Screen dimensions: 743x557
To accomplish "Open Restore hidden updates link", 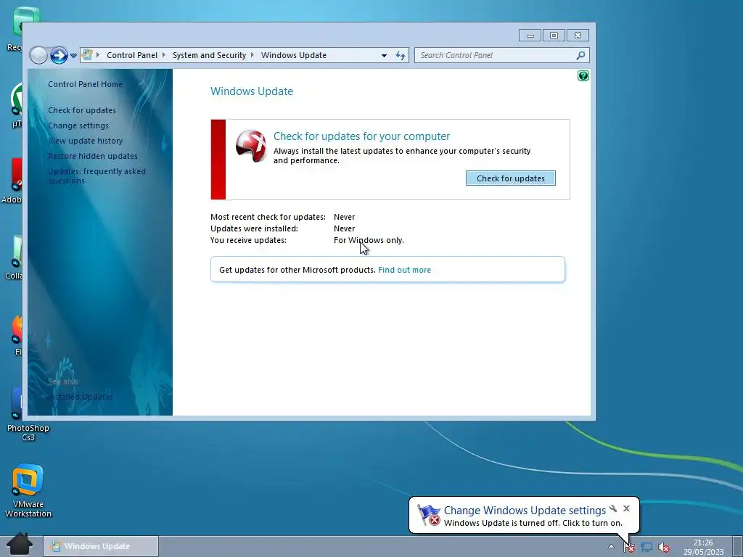I will [93, 156].
